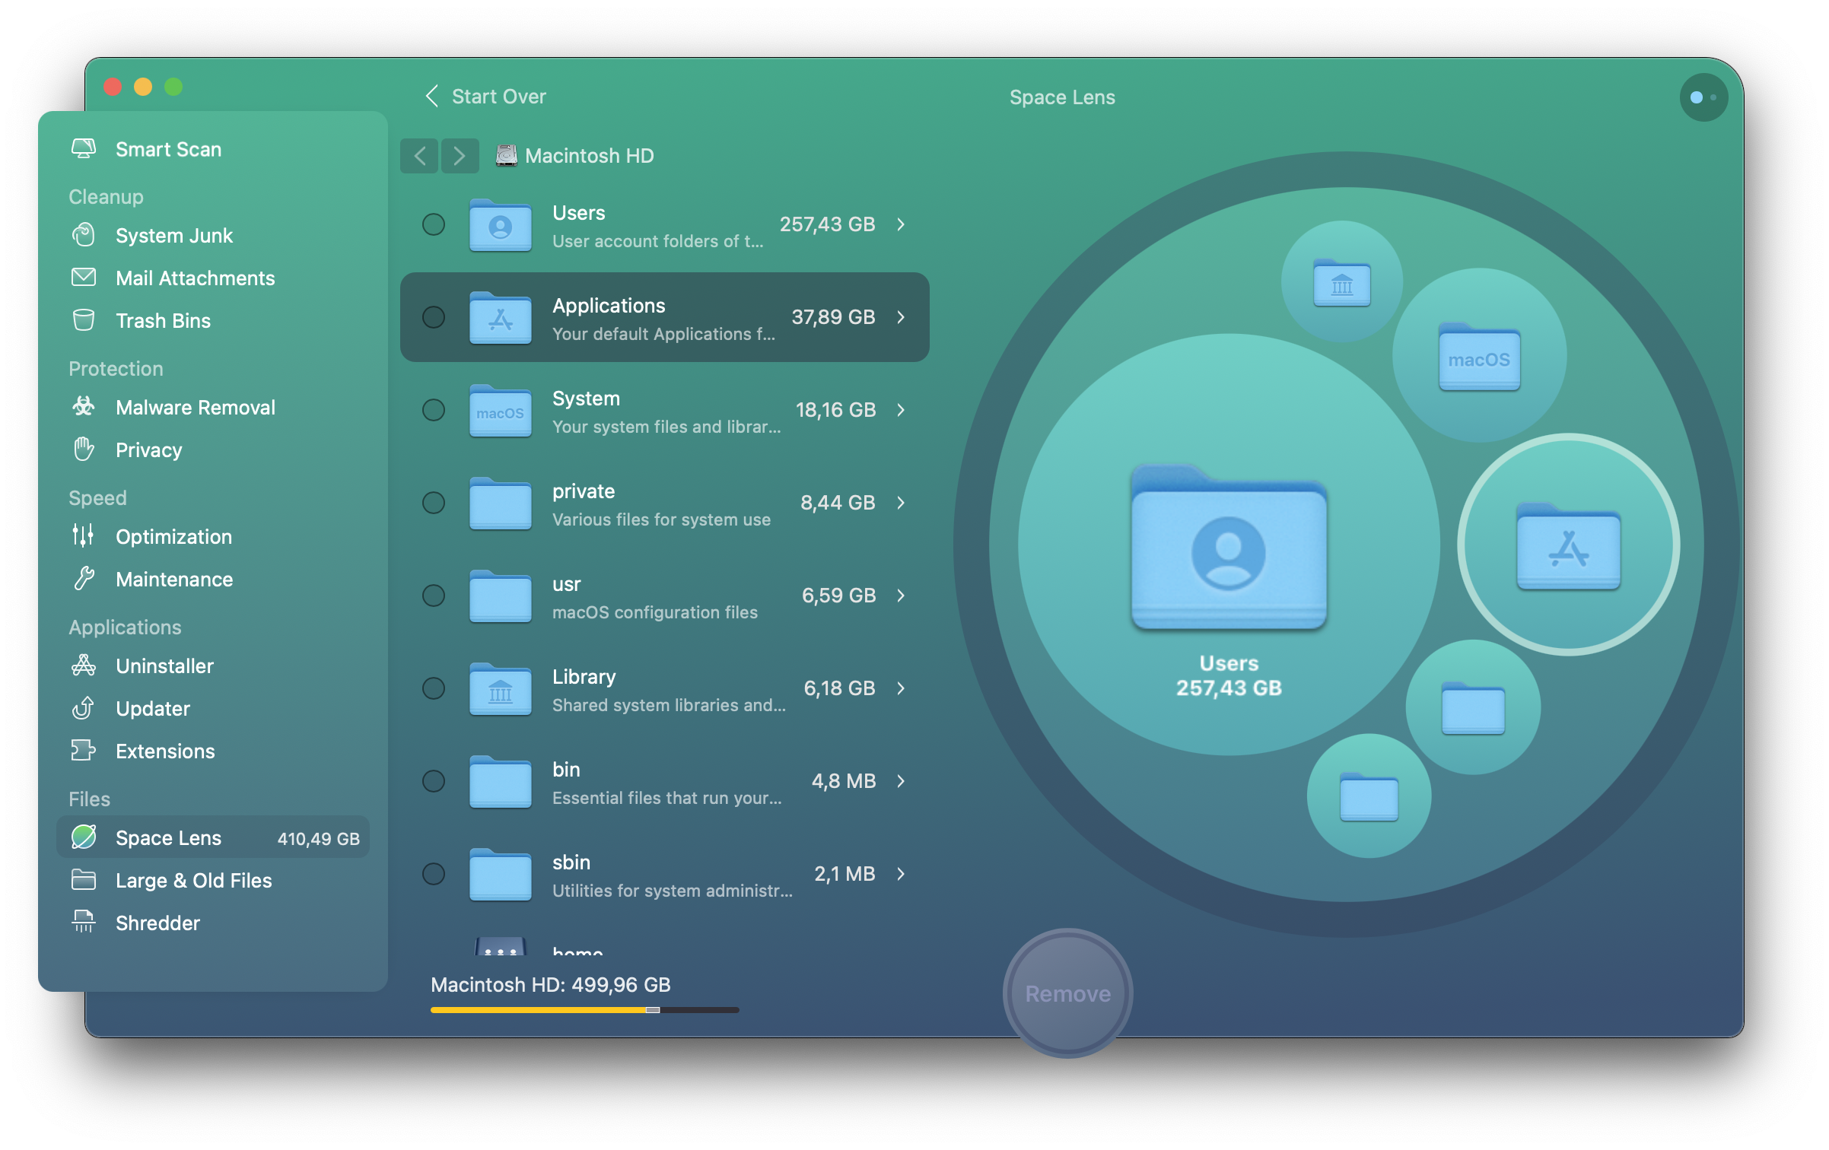Navigate to Large & Old Files

(192, 880)
